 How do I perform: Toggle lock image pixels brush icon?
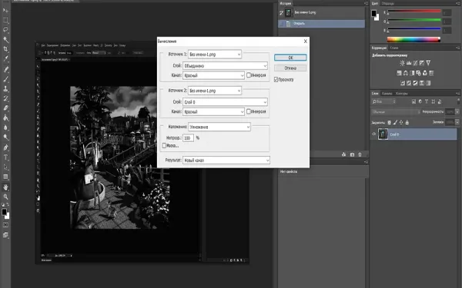pos(396,123)
